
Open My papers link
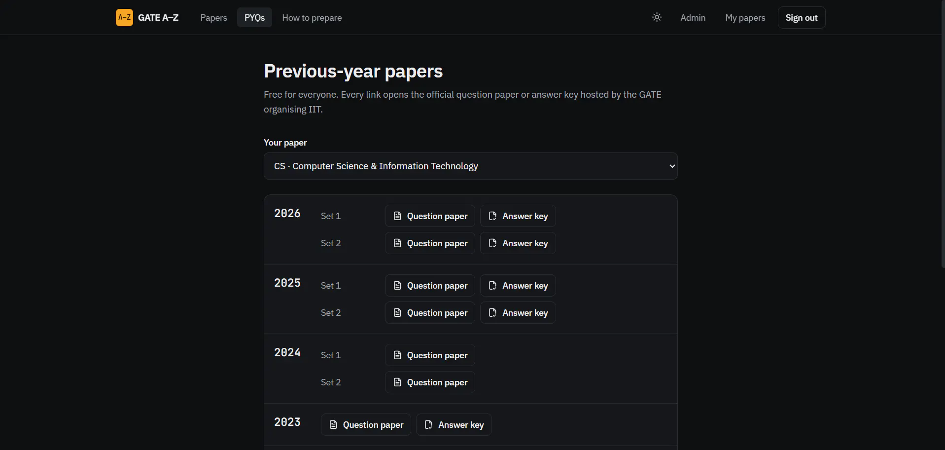[745, 18]
